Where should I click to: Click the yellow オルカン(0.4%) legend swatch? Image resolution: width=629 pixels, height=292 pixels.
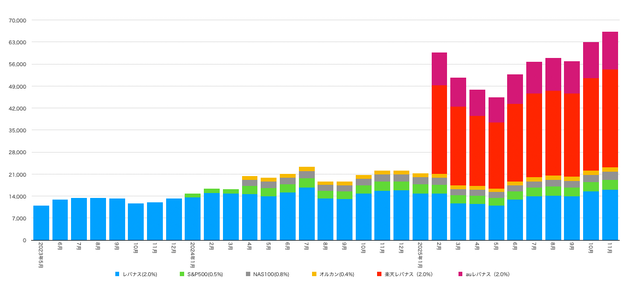(314, 274)
